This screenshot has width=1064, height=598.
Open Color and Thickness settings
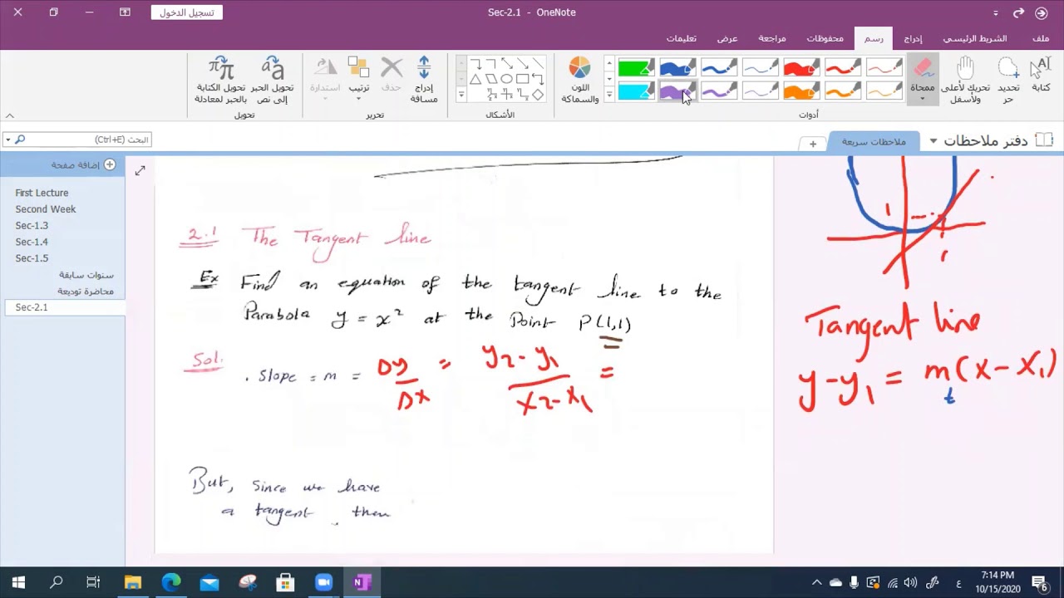(579, 81)
